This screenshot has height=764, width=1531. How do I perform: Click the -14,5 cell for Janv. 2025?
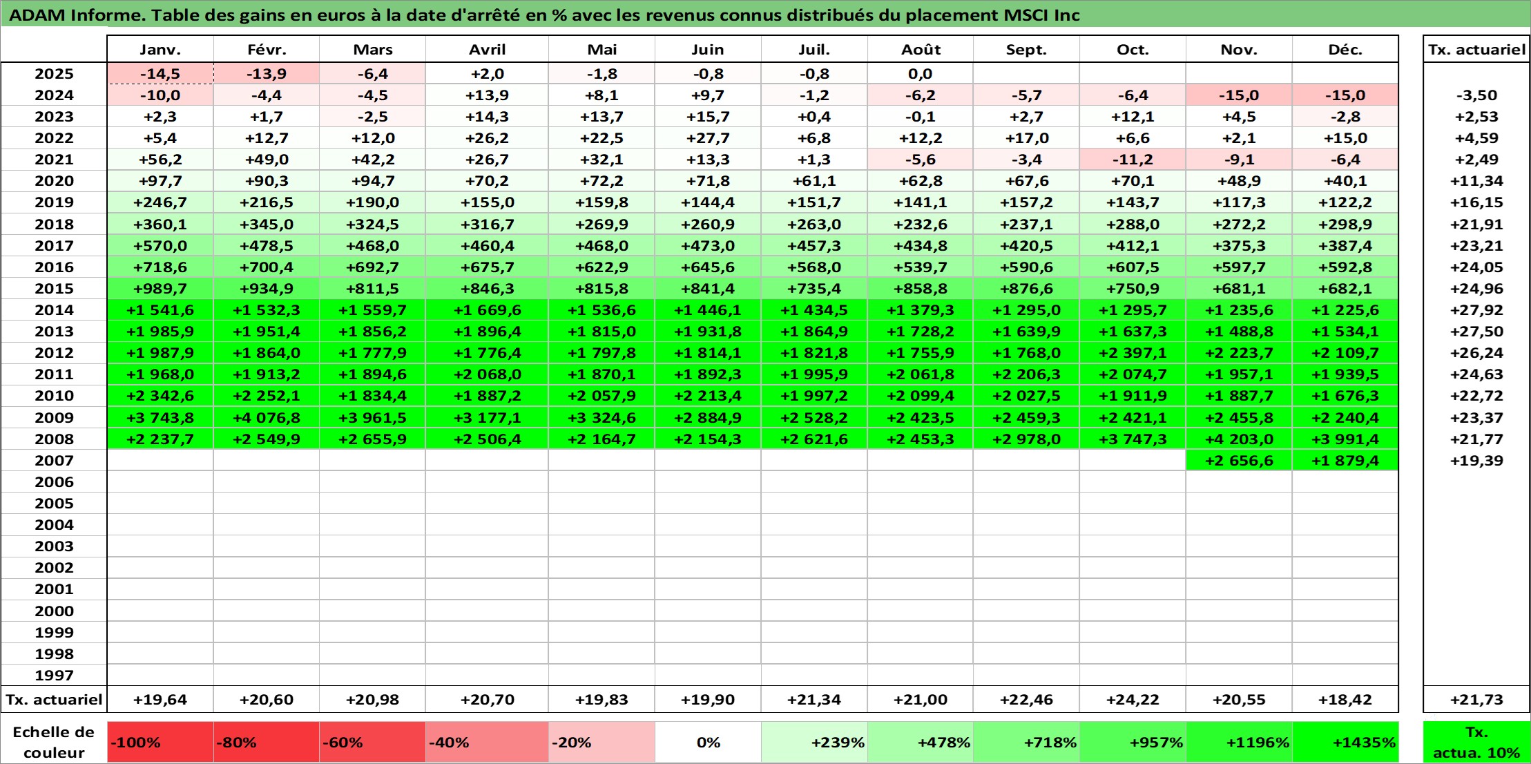click(160, 74)
